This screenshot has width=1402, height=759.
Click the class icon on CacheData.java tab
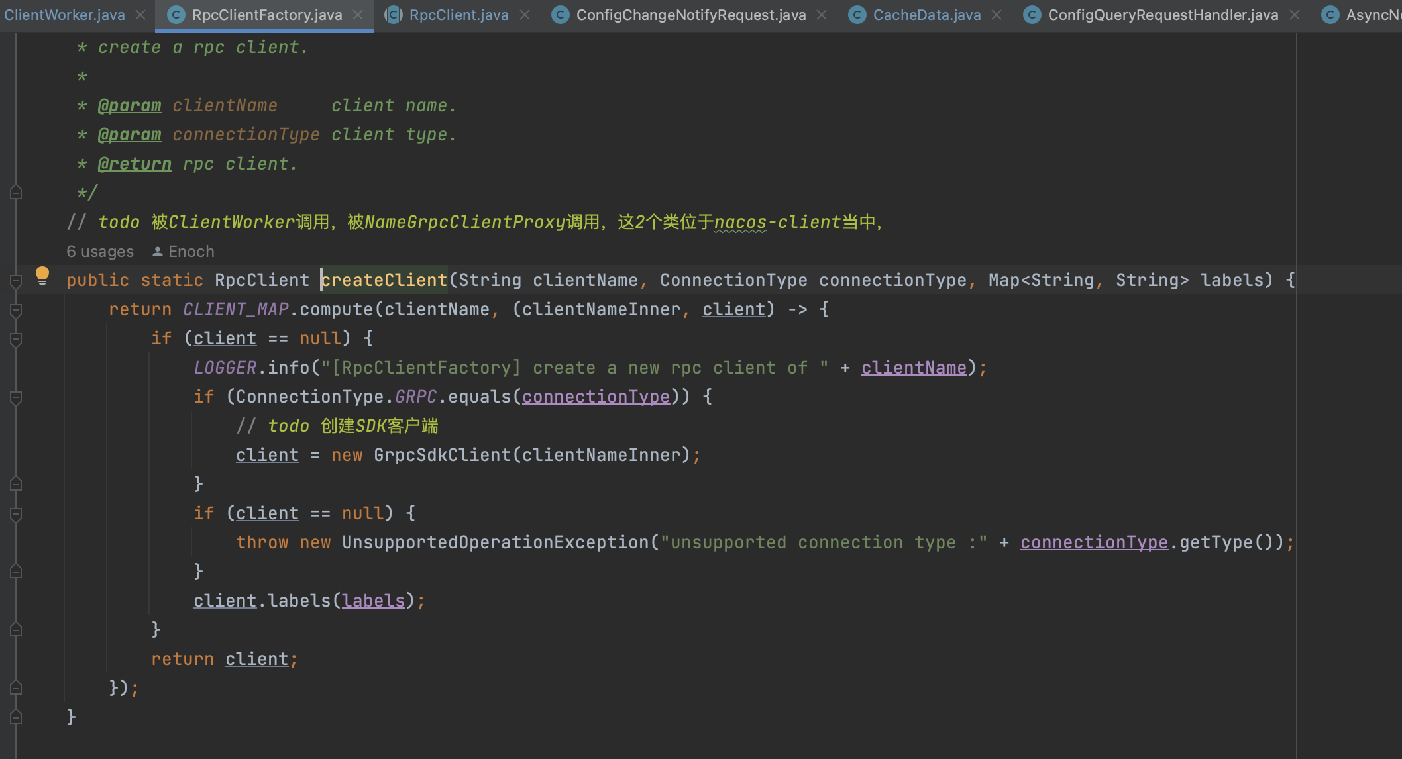(857, 15)
